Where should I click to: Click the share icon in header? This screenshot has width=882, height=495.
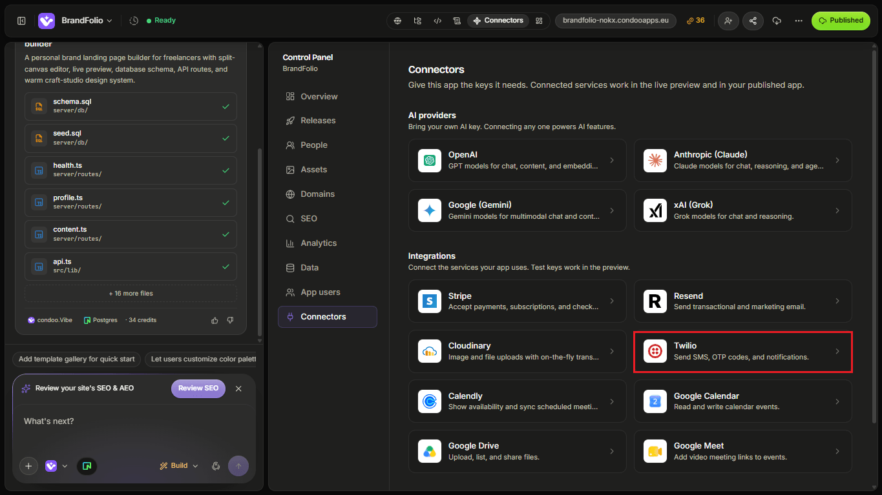(753, 21)
